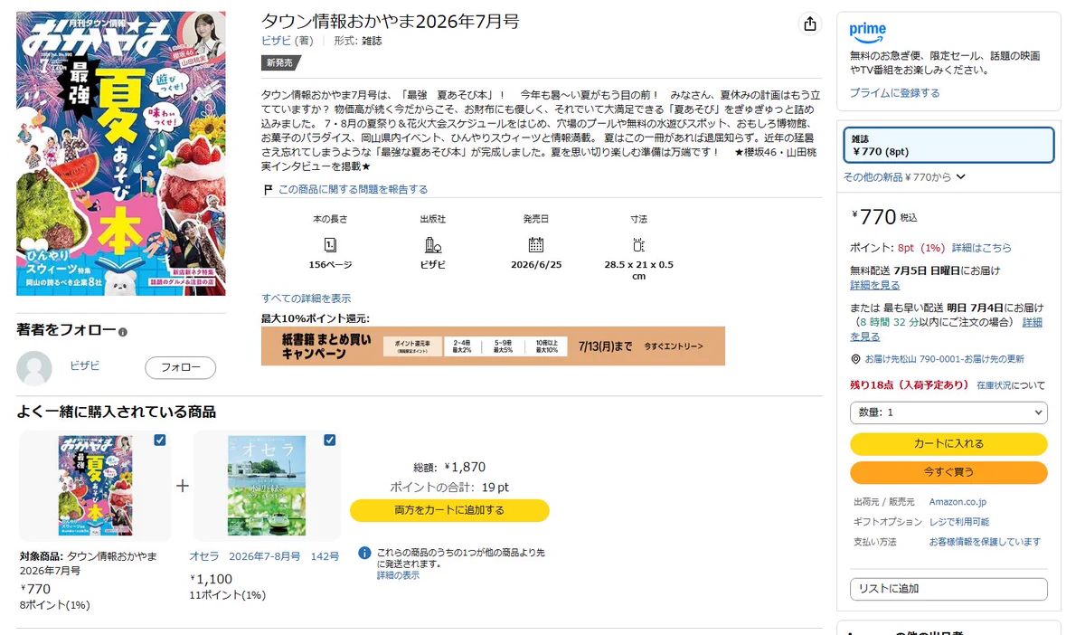Image resolution: width=1085 pixels, height=635 pixels.
Task: Open the リストに追加 dropdown
Action: coord(948,589)
